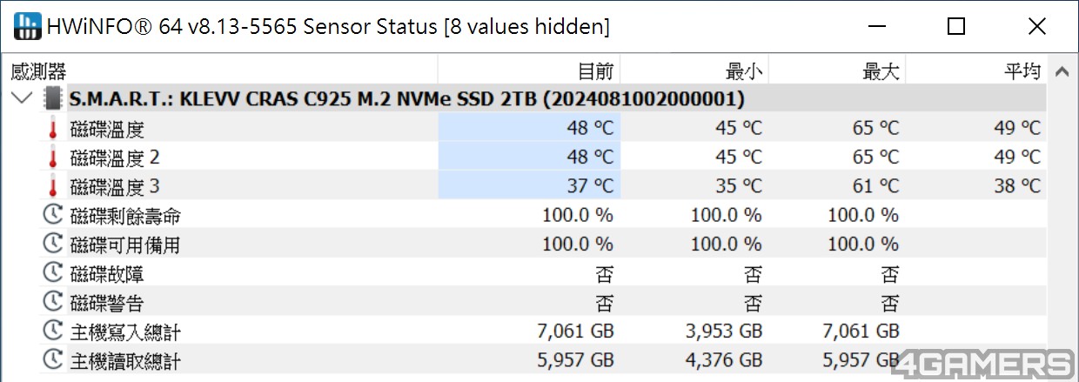Click the 感測器 column header
1079x382 pixels.
pos(38,71)
